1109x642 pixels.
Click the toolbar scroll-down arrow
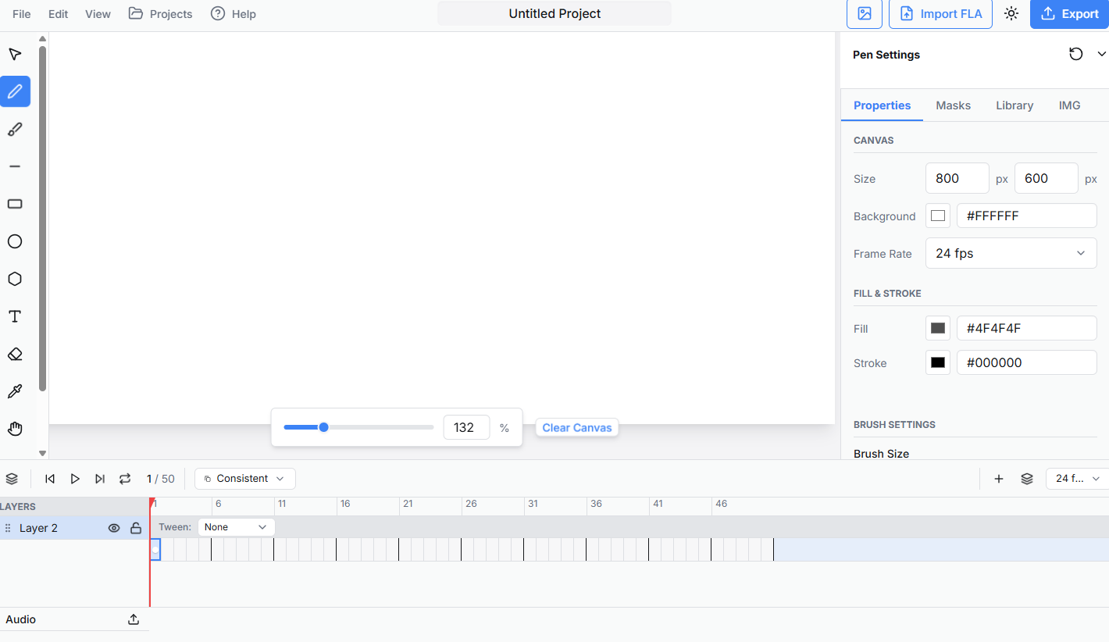click(42, 453)
